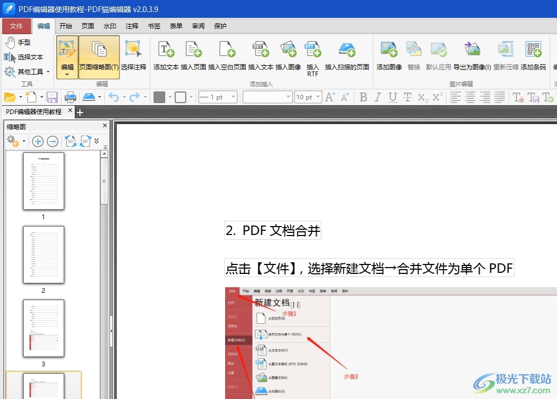This screenshot has width=557, height=399.
Task: Zoom in thumbnails with plus circle
Action: tap(38, 141)
